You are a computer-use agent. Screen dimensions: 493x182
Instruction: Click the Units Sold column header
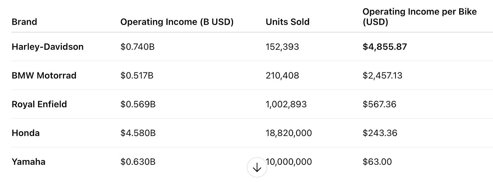click(287, 22)
